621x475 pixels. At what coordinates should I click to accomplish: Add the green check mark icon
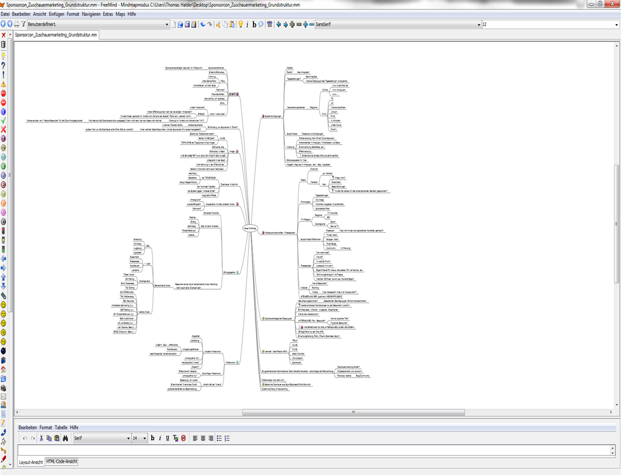[4, 120]
